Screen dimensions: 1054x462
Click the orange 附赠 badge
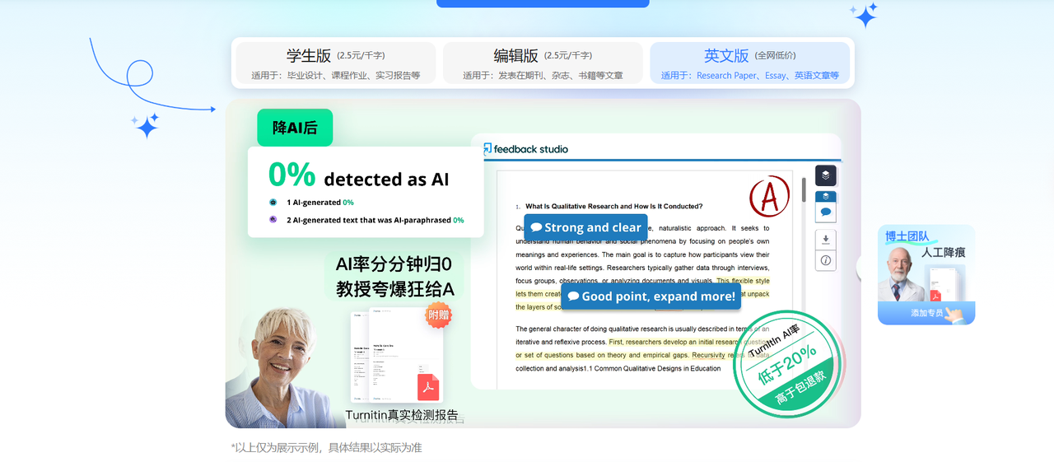tap(438, 315)
